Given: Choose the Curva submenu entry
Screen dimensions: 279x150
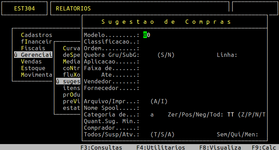Looking at the screenshot, I should coord(72,48).
